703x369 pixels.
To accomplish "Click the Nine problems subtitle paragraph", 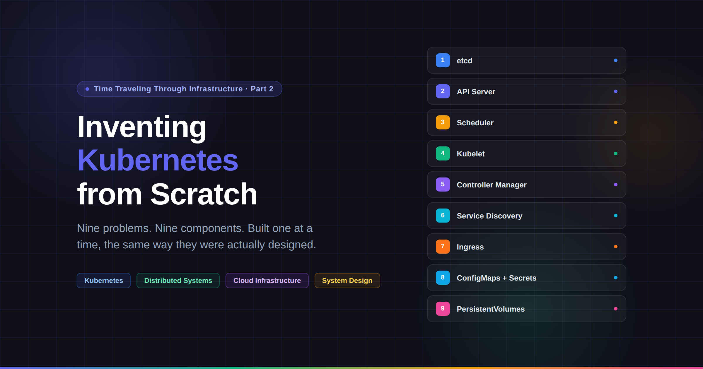I will pos(197,236).
